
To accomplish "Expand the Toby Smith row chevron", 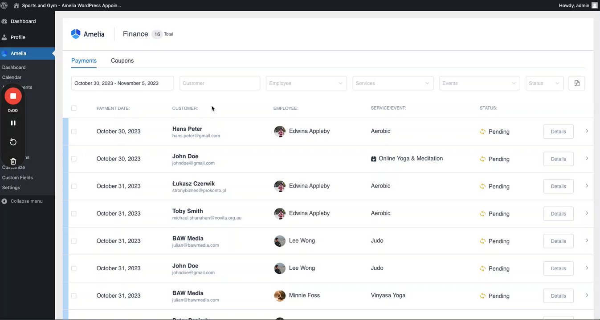I will [x=587, y=213].
